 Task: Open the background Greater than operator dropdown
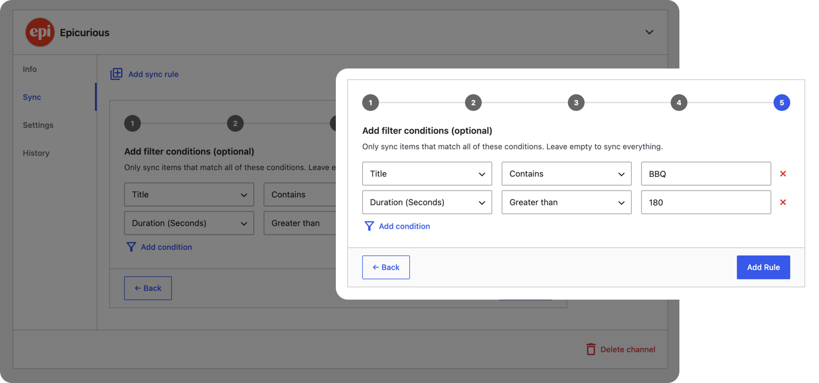point(300,223)
